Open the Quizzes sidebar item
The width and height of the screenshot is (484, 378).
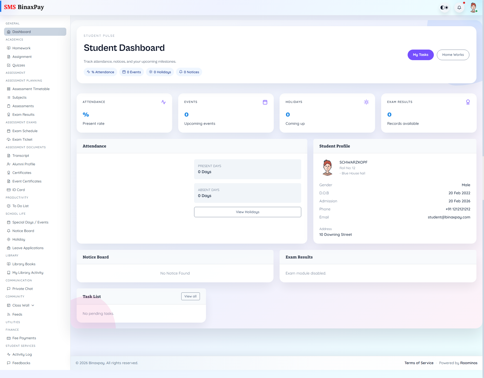19,65
